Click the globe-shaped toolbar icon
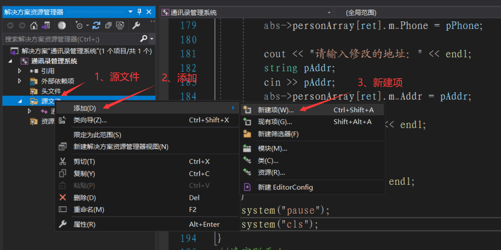This screenshot has width=501, height=250. tap(62, 25)
